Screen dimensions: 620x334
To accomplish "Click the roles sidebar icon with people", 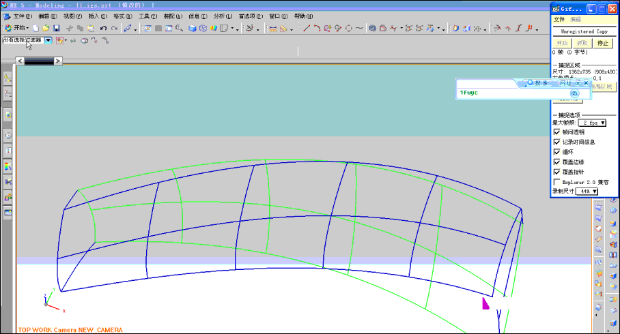I will pyautogui.click(x=8, y=198).
